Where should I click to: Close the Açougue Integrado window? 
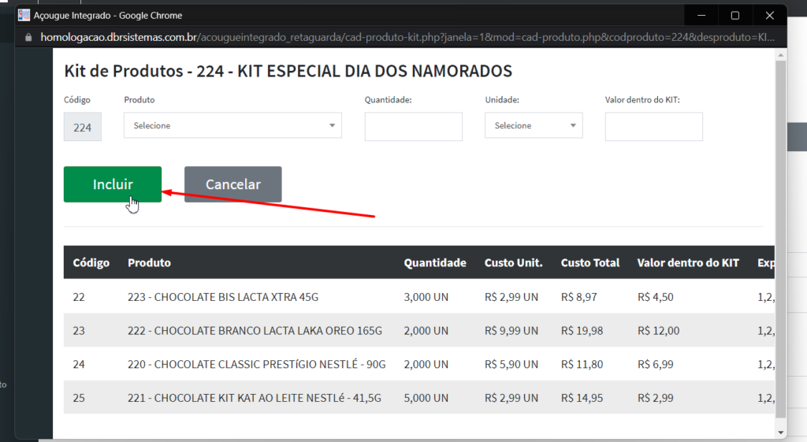pyautogui.click(x=769, y=15)
